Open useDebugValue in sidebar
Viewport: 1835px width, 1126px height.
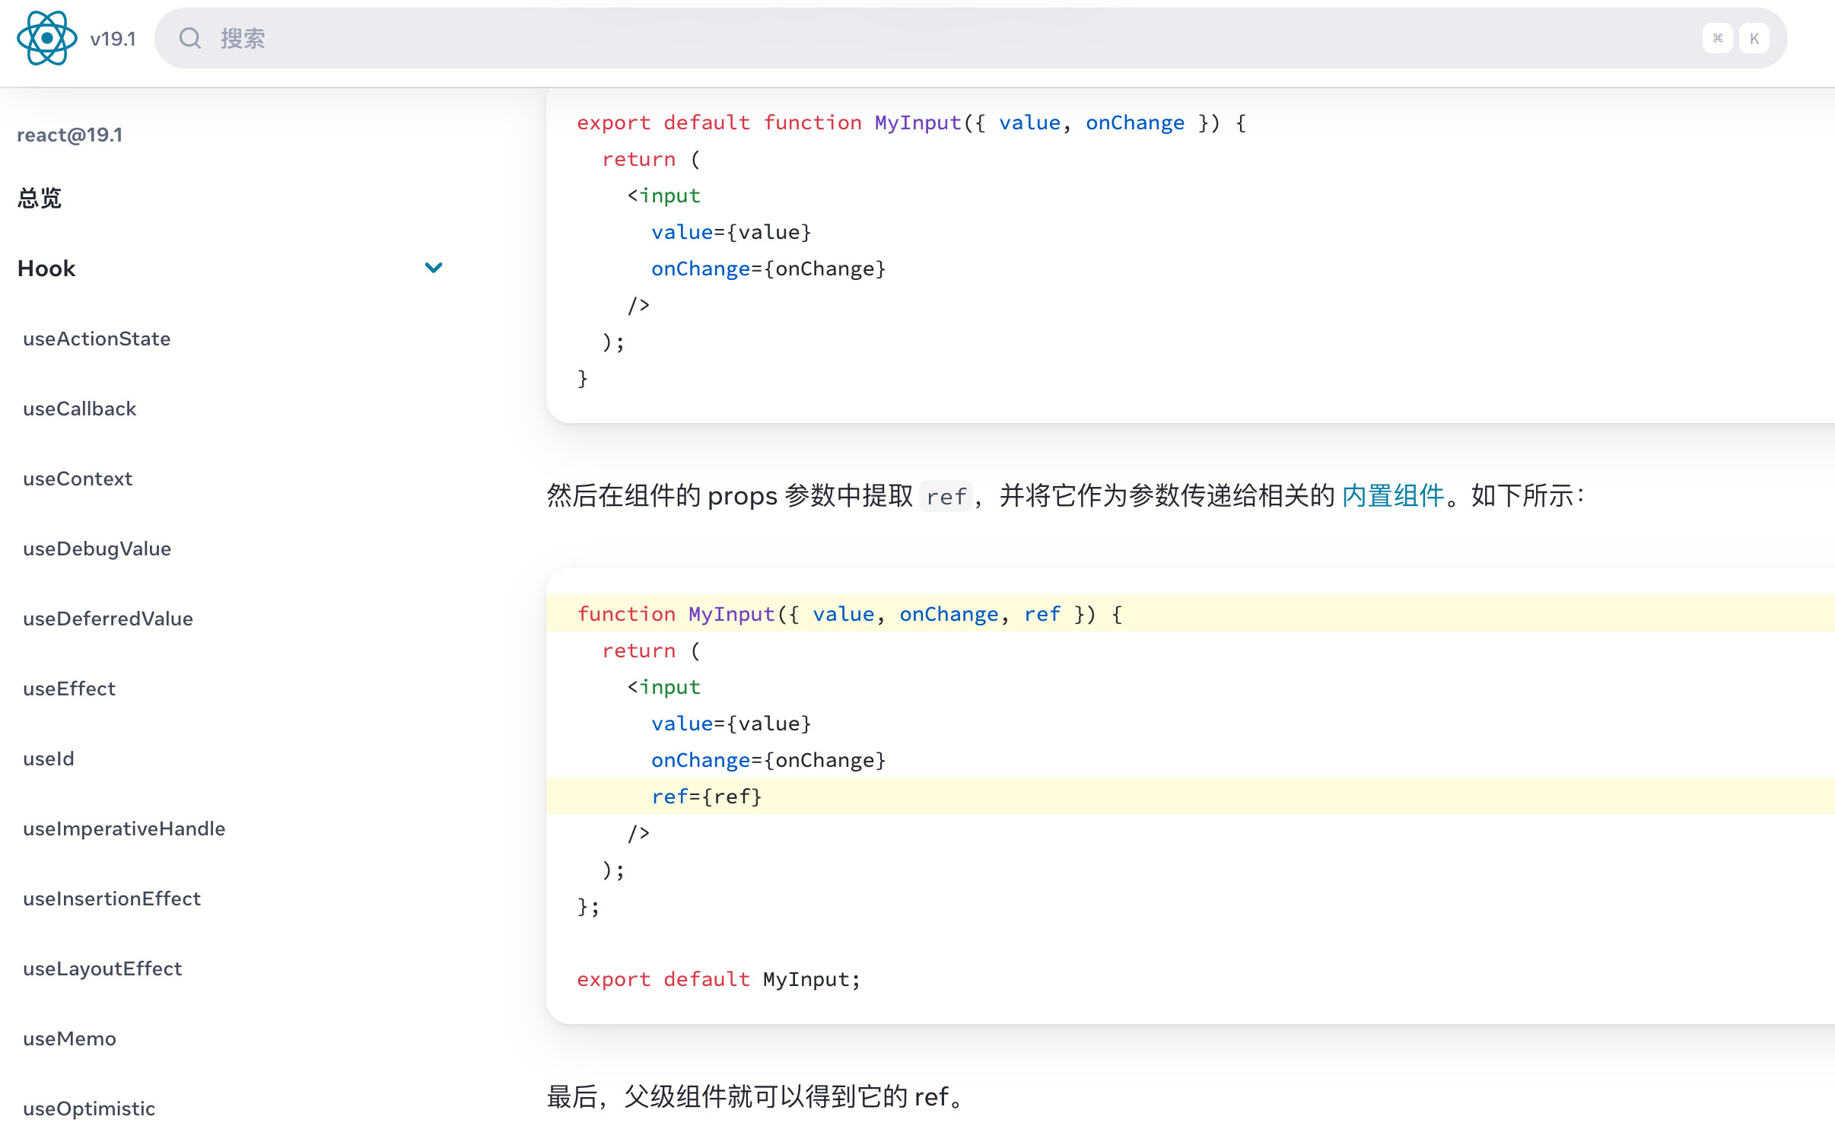pyautogui.click(x=97, y=549)
